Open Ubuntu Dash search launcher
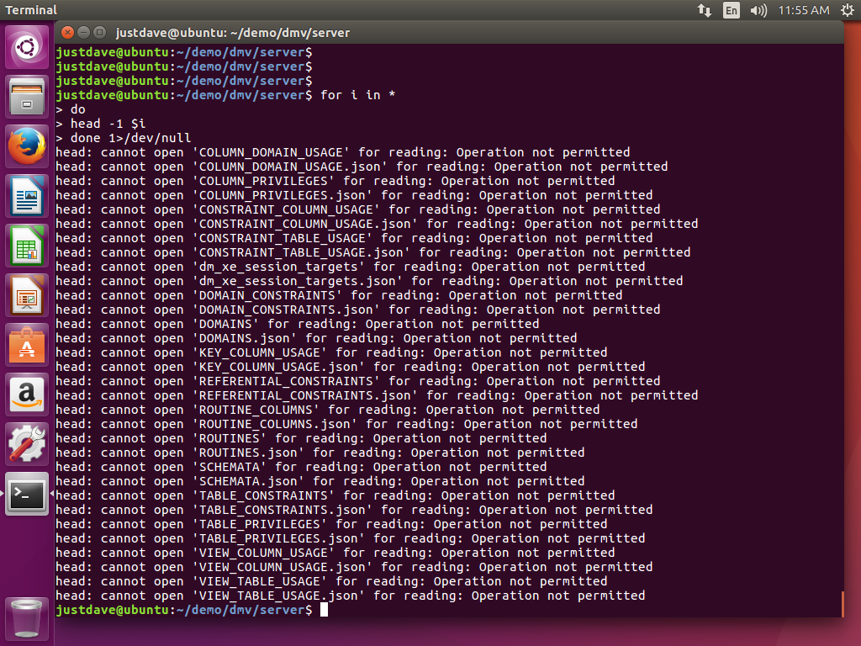The width and height of the screenshot is (861, 646). pyautogui.click(x=27, y=47)
